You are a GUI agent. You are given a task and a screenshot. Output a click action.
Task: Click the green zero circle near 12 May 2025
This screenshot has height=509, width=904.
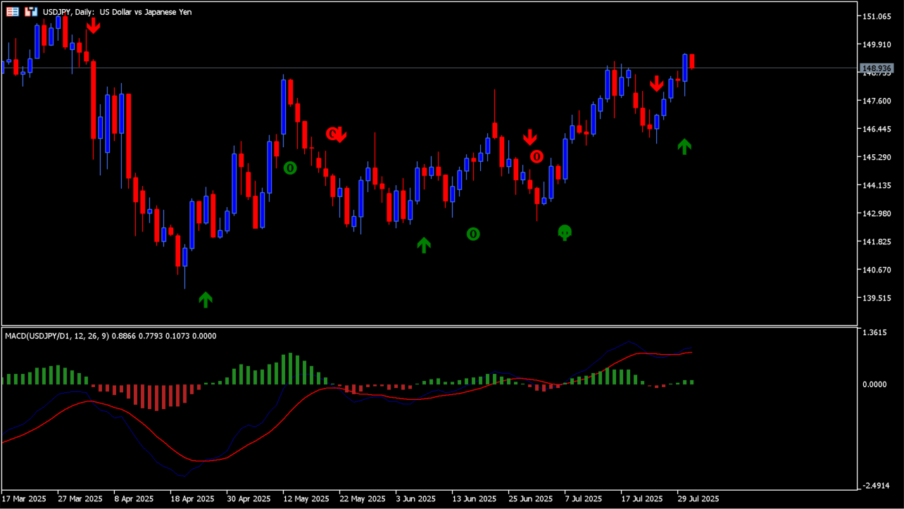290,168
